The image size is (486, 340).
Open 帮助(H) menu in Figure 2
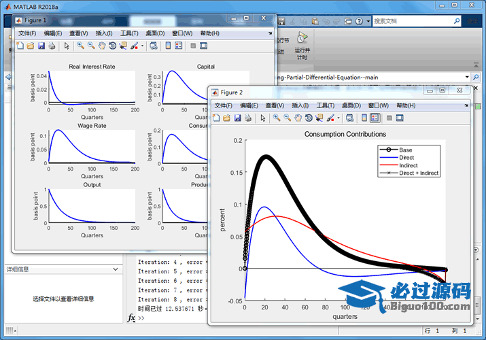[x=406, y=105]
